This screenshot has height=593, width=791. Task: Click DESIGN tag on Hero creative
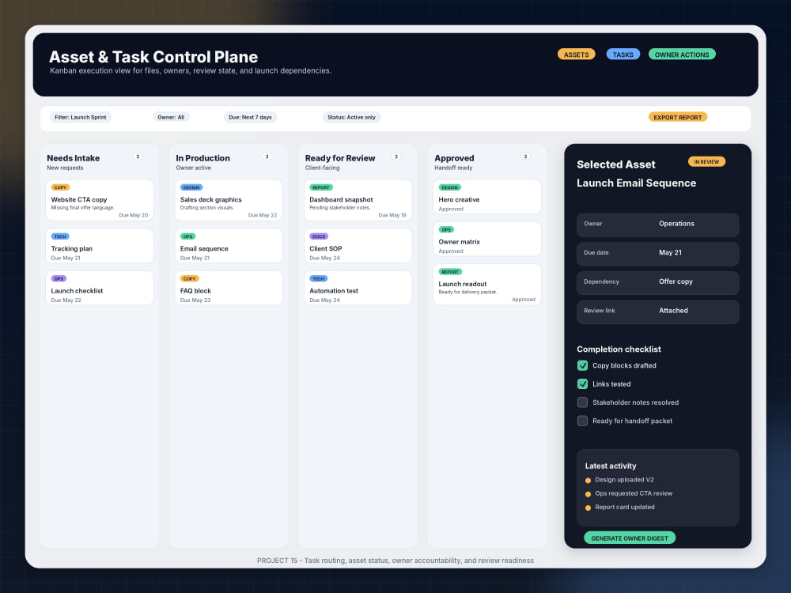point(449,187)
